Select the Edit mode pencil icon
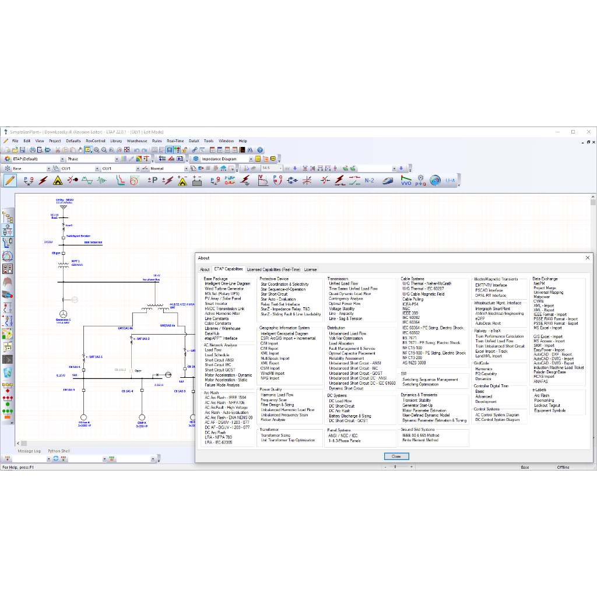The image size is (597, 597). pos(10,181)
